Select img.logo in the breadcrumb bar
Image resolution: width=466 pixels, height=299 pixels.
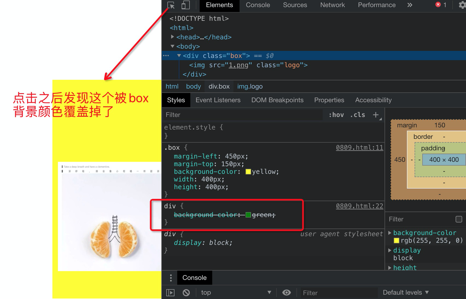pos(250,86)
